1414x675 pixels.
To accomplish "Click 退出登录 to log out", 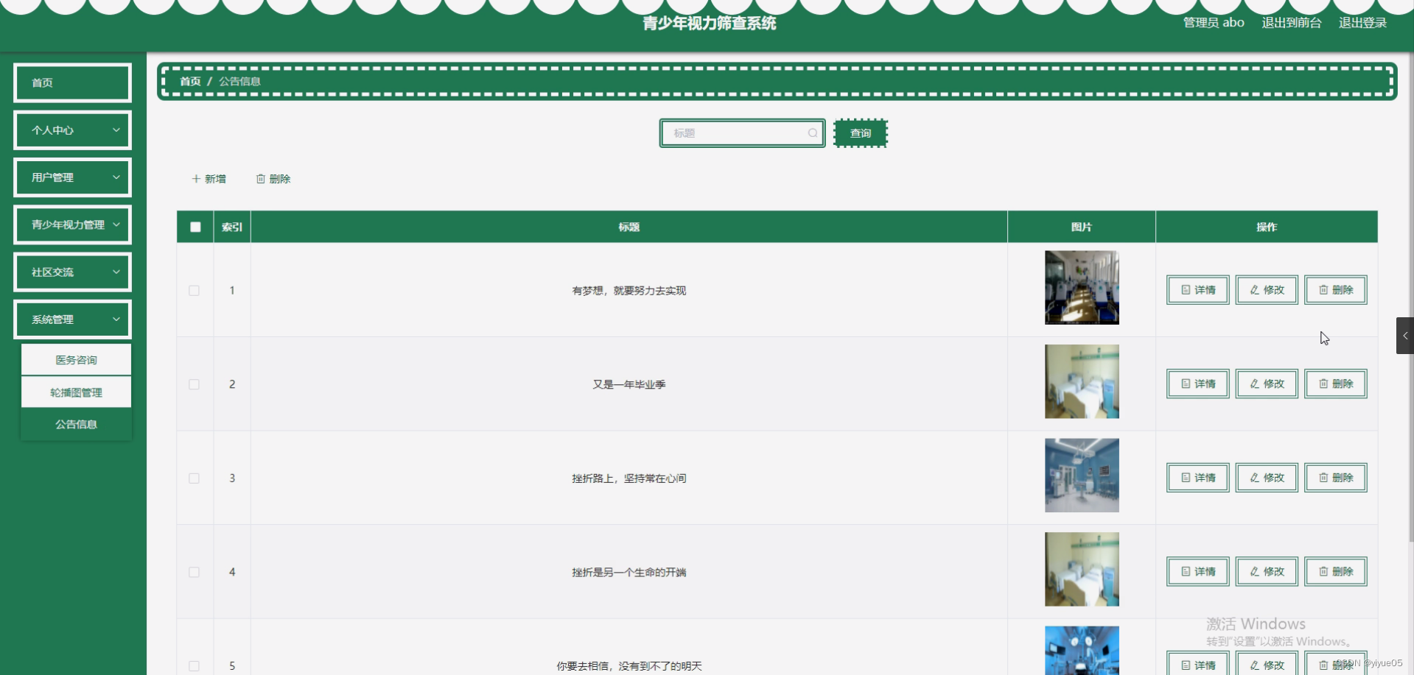I will 1362,23.
